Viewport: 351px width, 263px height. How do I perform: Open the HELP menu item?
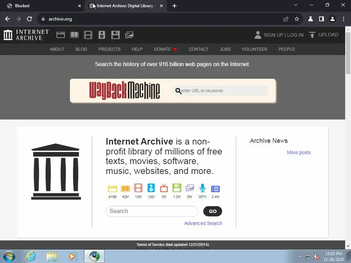(x=137, y=49)
